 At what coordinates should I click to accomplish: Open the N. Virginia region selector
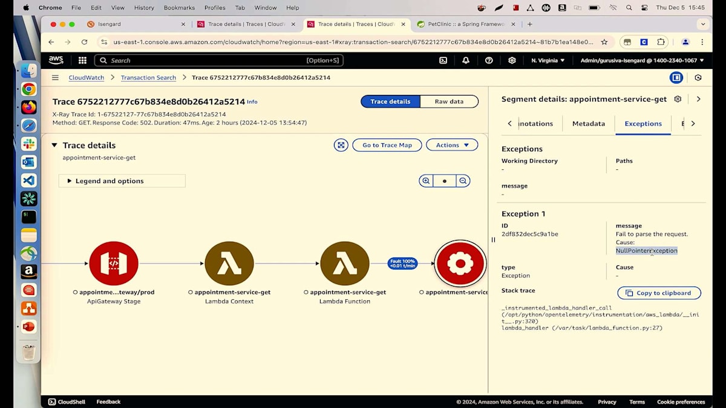548,60
